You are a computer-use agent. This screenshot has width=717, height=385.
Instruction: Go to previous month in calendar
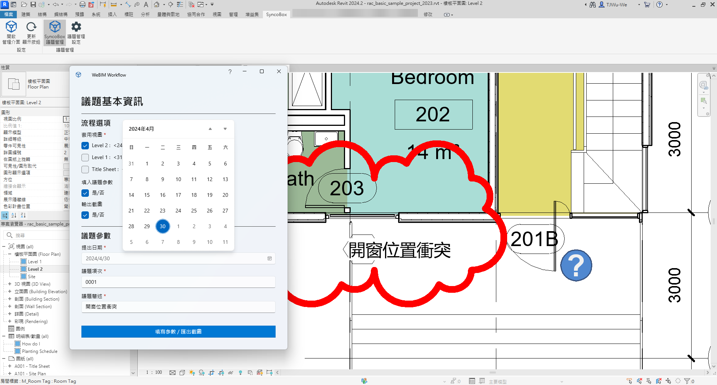click(x=210, y=129)
